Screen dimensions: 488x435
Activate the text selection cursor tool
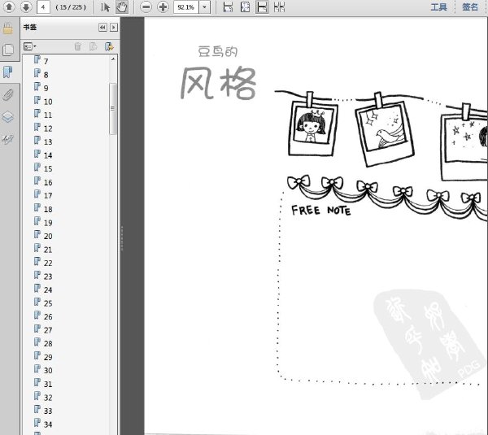pyautogui.click(x=105, y=7)
